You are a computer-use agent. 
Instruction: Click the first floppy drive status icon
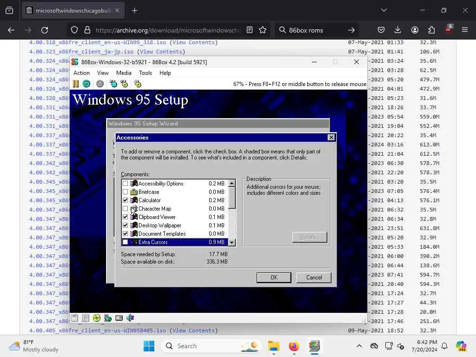pyautogui.click(x=75, y=318)
